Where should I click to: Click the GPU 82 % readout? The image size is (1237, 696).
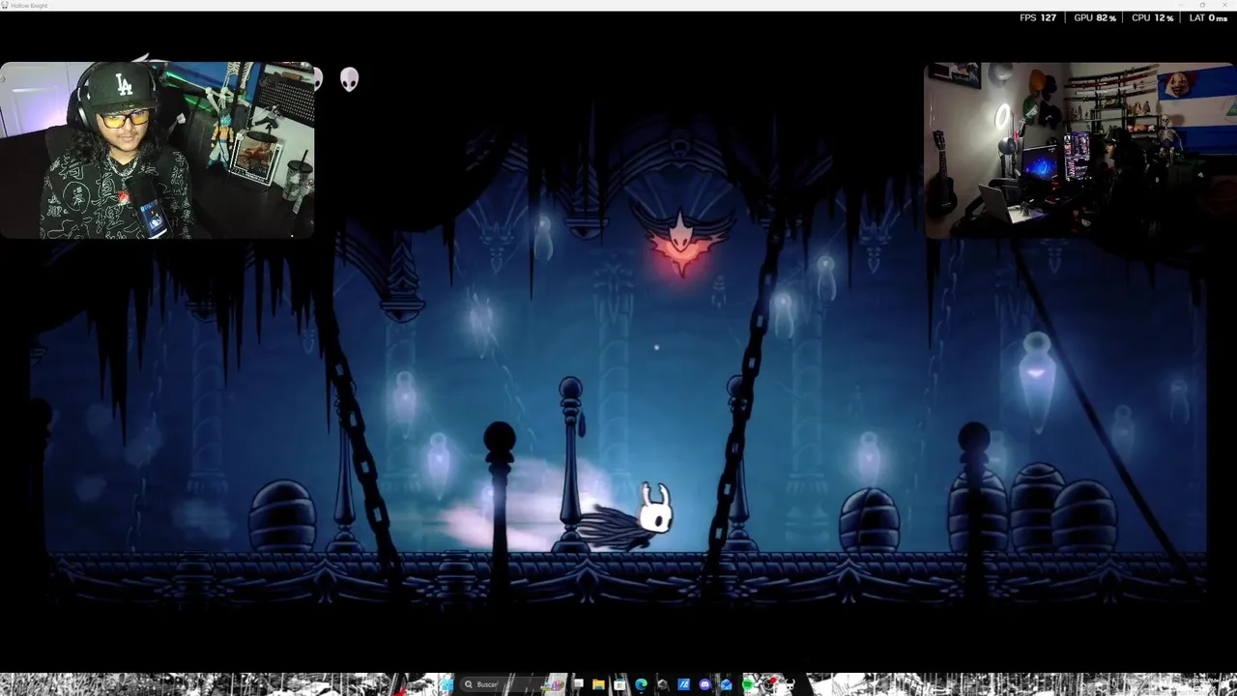point(1095,17)
